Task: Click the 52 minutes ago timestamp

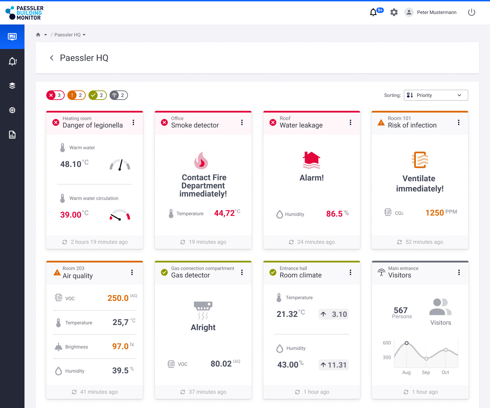Action: click(x=424, y=242)
